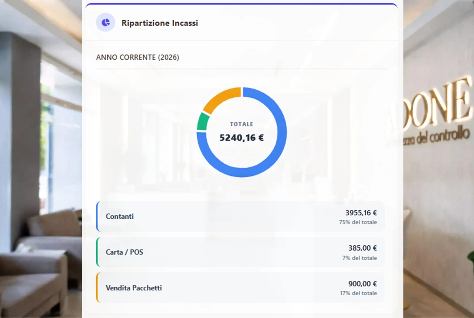Click the green accent bar on Carta / POS
The height and width of the screenshot is (318, 474).
(97, 252)
